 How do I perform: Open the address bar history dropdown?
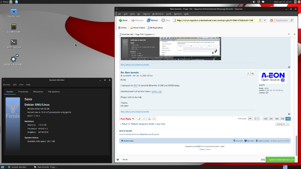[x=265, y=20]
